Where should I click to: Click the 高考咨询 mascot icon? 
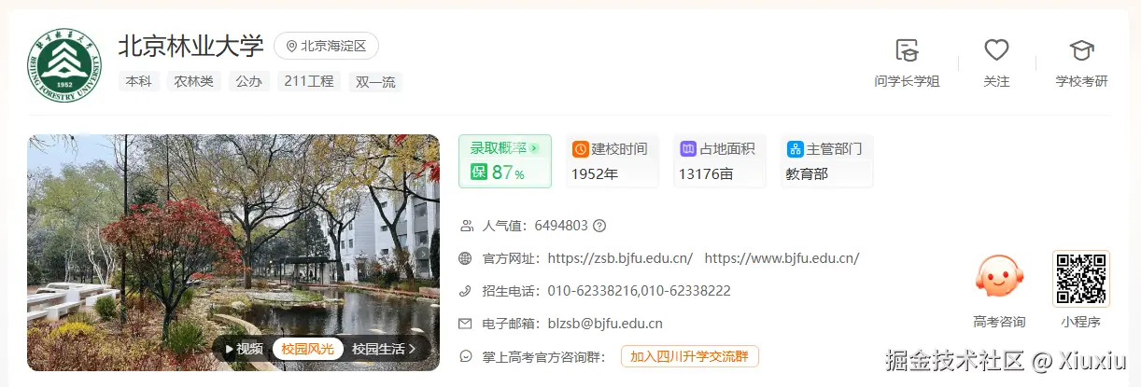[998, 278]
